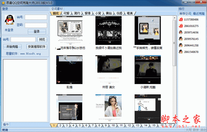This screenshot has width=207, height=132.
Task: Select QQ number 2861018275 in ranking
Action: click(x=191, y=26)
